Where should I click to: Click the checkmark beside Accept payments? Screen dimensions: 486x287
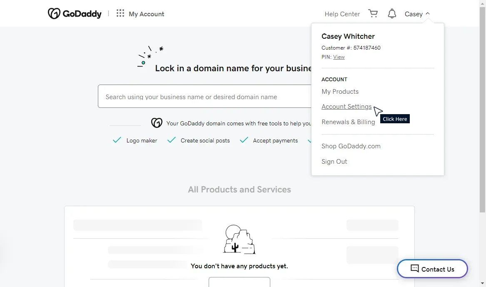244,140
